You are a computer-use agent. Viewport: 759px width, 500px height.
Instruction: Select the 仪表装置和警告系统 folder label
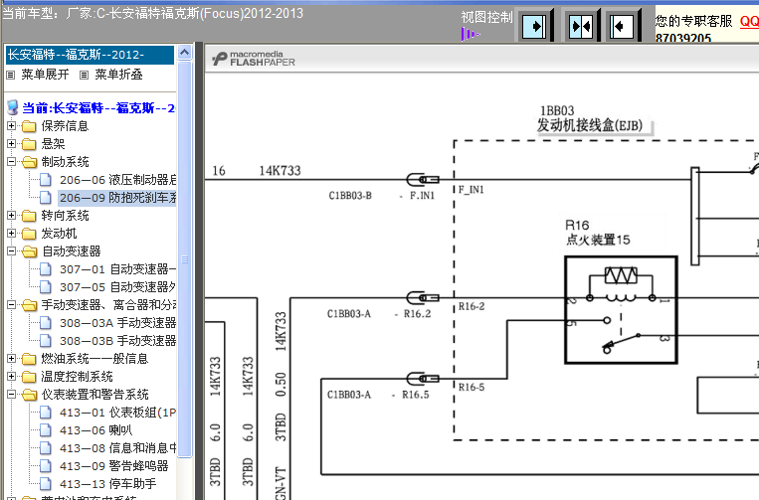pos(95,395)
